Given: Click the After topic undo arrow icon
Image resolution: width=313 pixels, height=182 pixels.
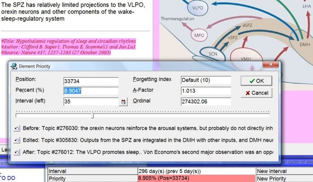Looking at the screenshot, I should click(x=17, y=152).
